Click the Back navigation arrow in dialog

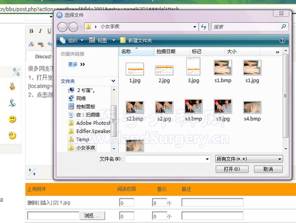pyautogui.click(x=62, y=27)
